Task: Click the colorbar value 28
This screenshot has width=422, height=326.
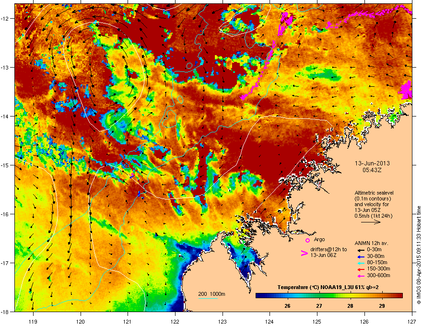Action: click(x=350, y=306)
